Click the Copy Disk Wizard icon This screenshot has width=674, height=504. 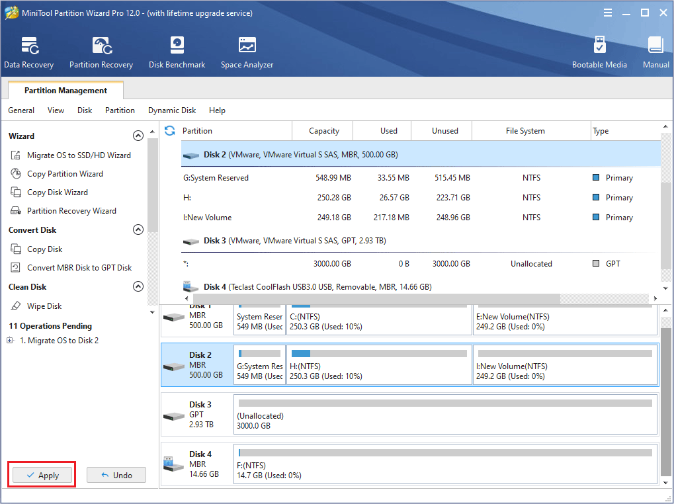(15, 192)
